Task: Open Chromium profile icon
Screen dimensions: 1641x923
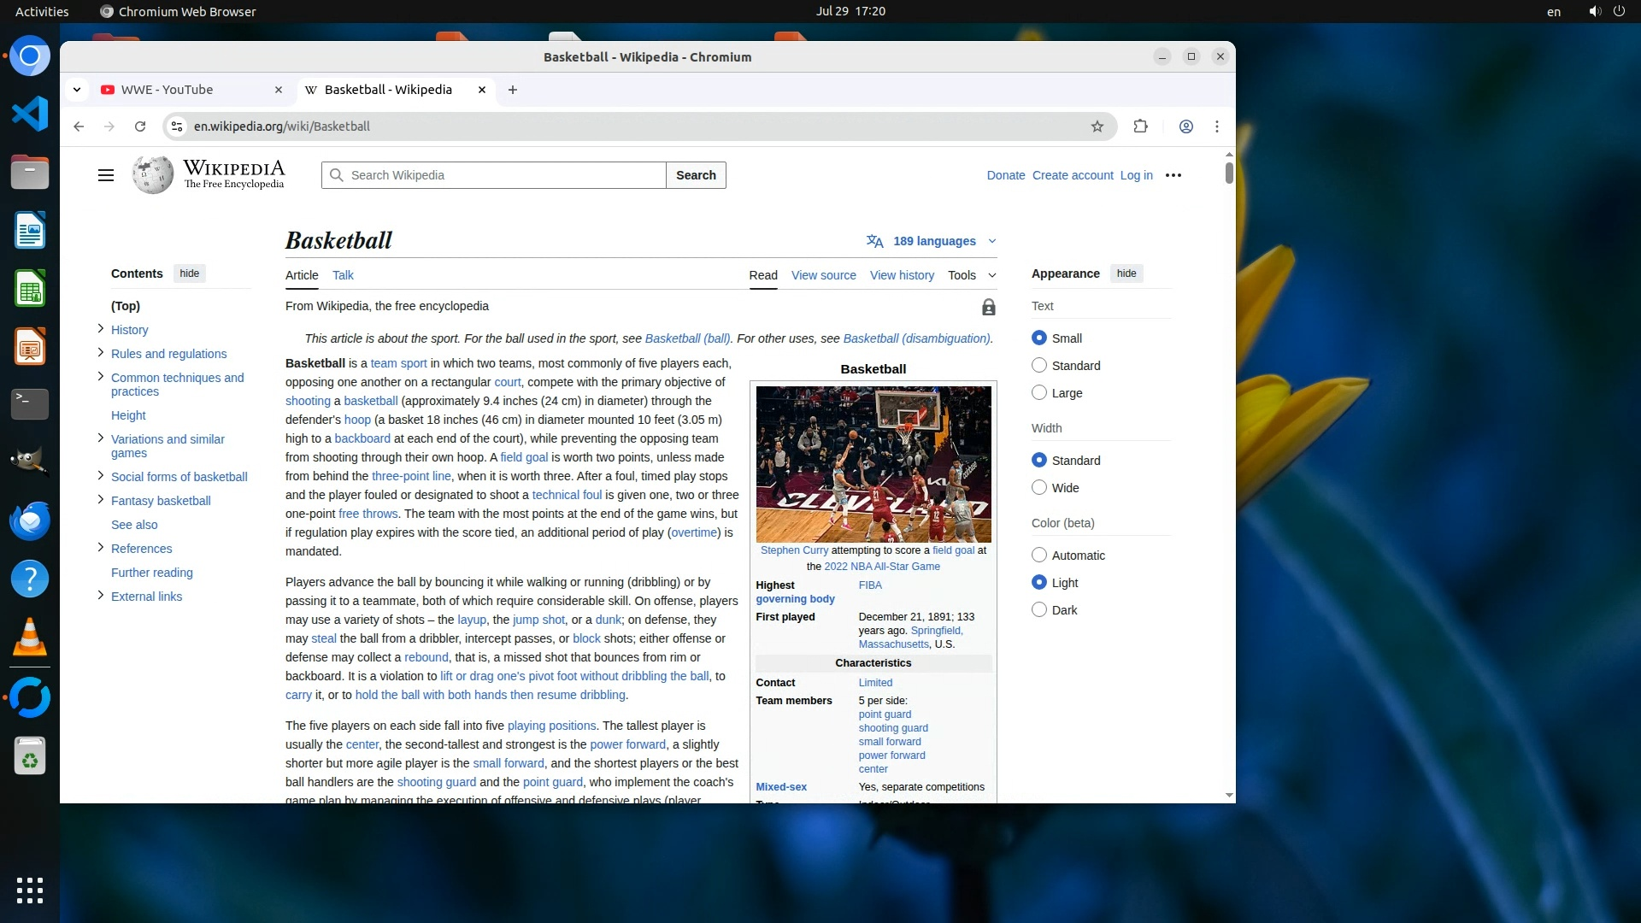Action: pos(1186,126)
